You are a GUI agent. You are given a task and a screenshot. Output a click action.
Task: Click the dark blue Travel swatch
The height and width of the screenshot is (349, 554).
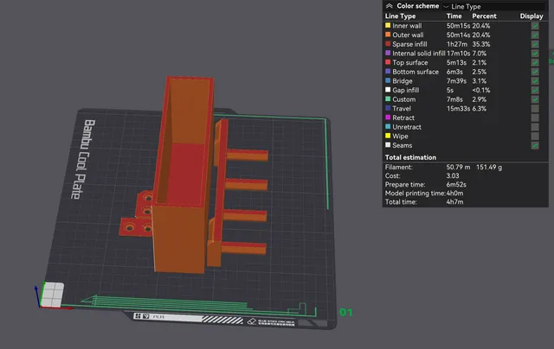click(x=388, y=108)
